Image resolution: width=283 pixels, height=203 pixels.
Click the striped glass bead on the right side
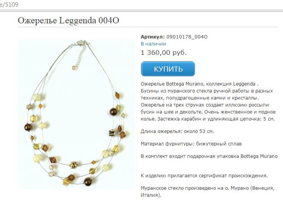[112, 133]
